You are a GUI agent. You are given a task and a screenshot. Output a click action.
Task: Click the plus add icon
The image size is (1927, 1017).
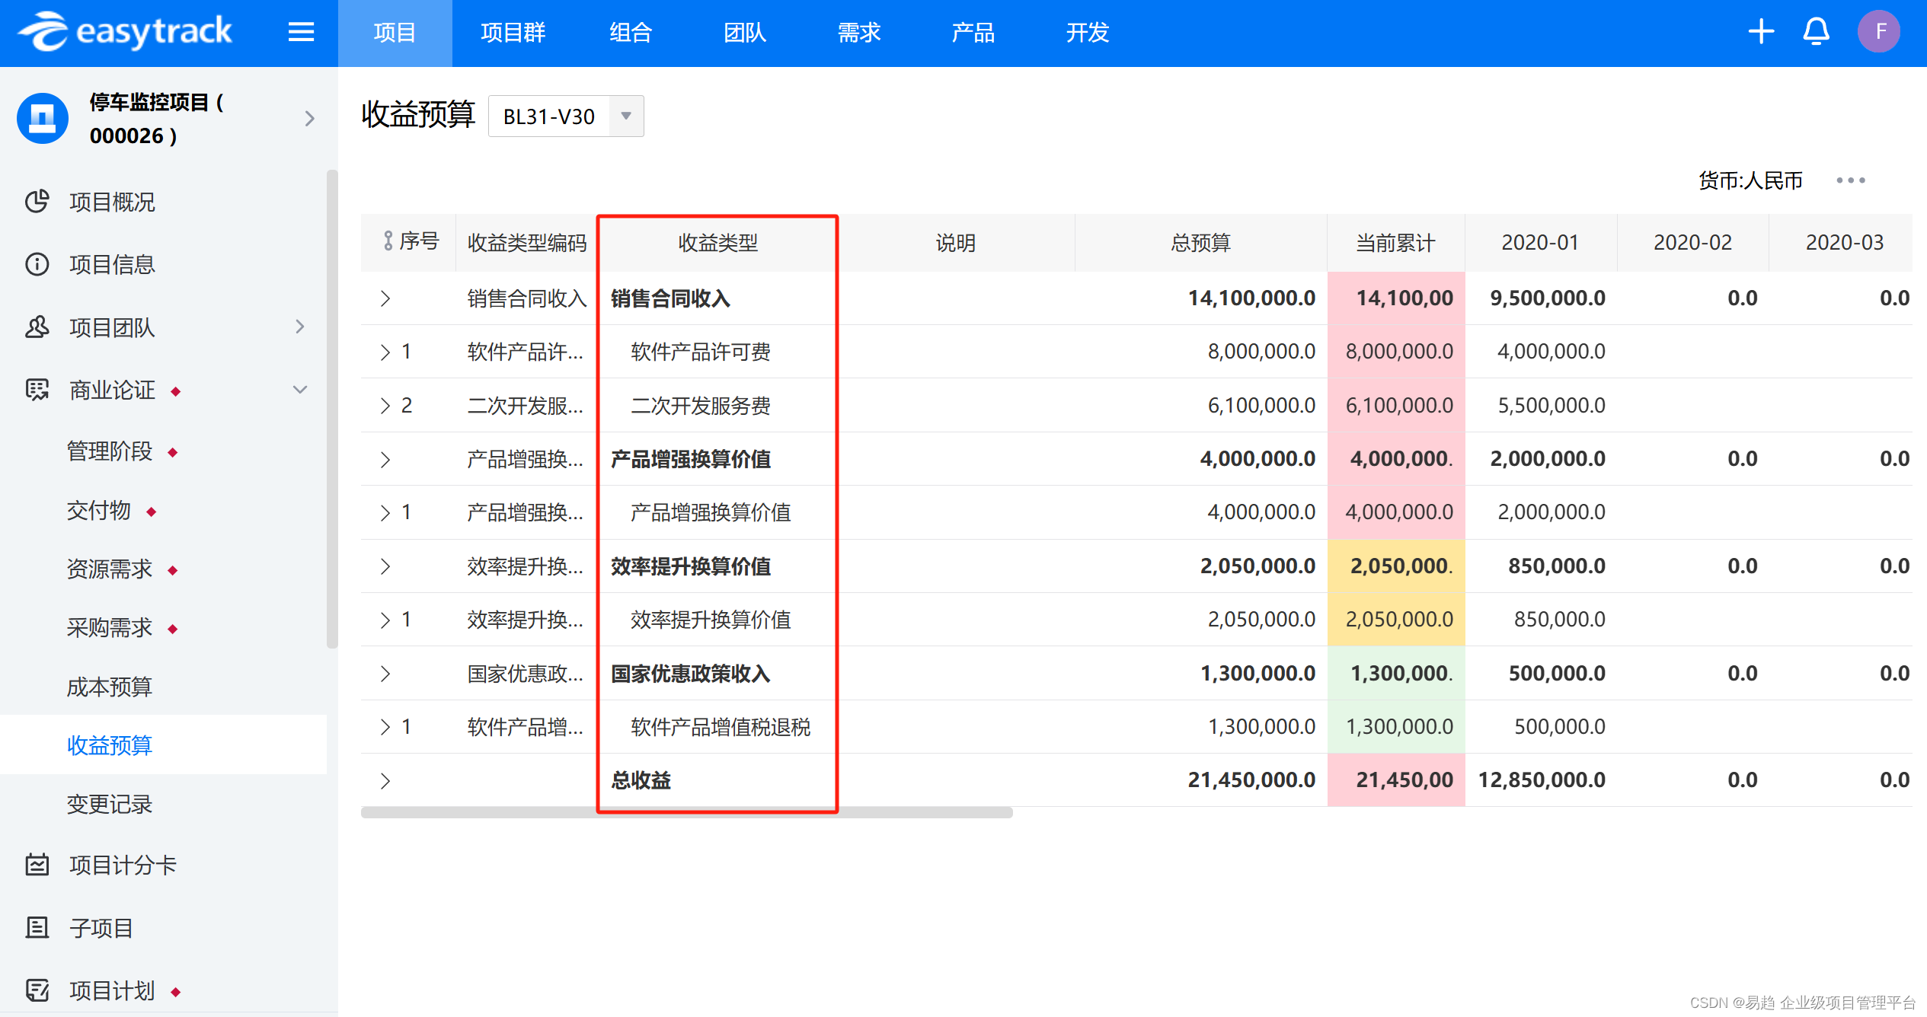[x=1760, y=32]
